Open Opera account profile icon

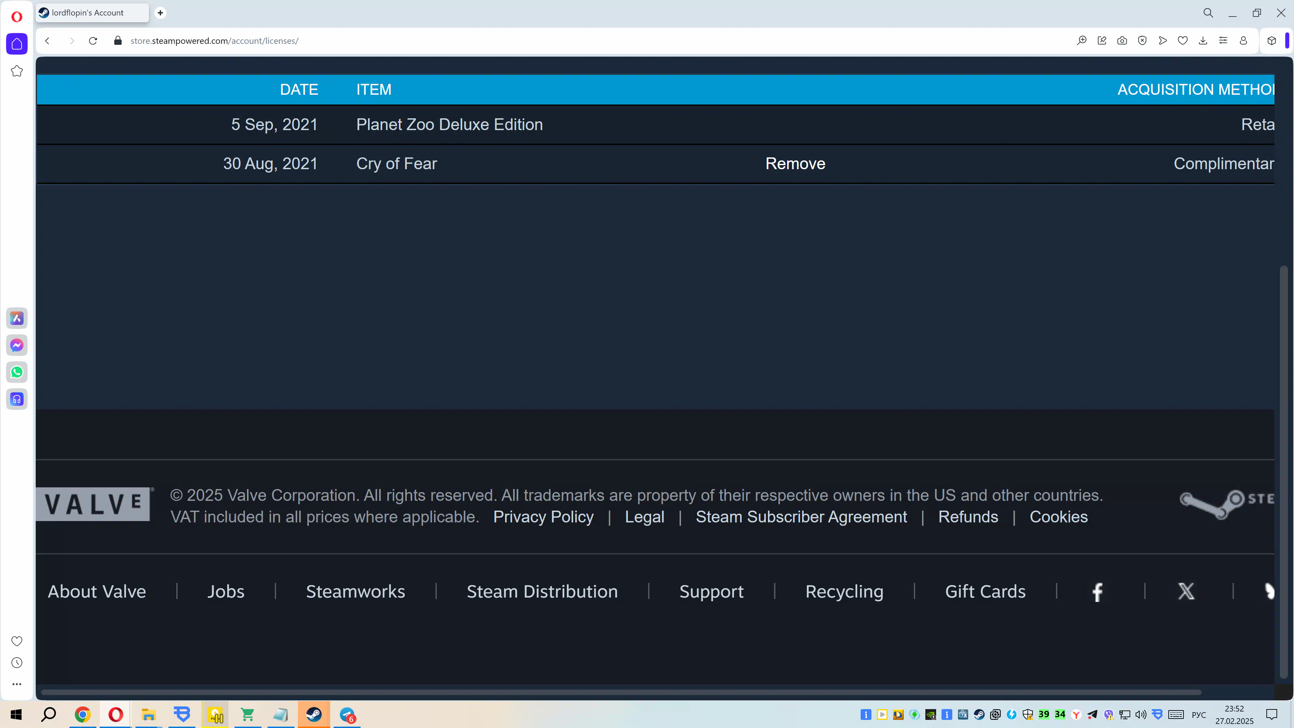[x=1243, y=41]
